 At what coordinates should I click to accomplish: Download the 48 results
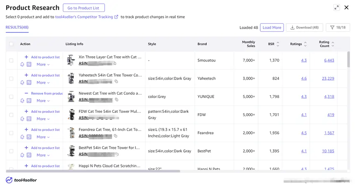point(305,27)
